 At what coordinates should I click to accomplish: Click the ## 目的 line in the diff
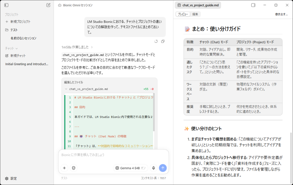pos(80,107)
